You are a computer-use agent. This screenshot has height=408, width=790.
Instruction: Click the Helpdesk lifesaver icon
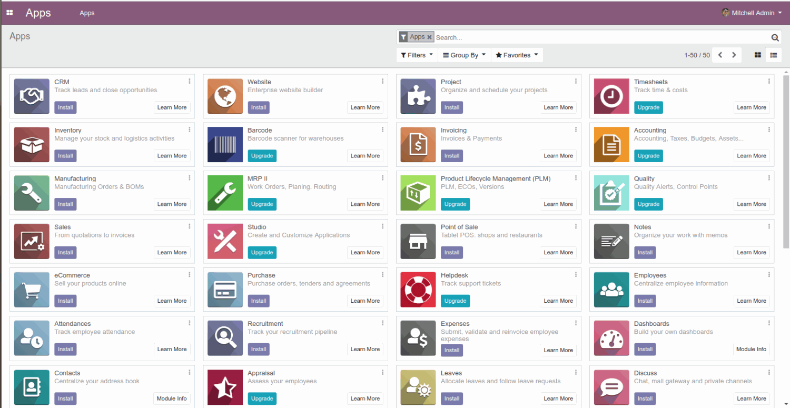(x=418, y=290)
